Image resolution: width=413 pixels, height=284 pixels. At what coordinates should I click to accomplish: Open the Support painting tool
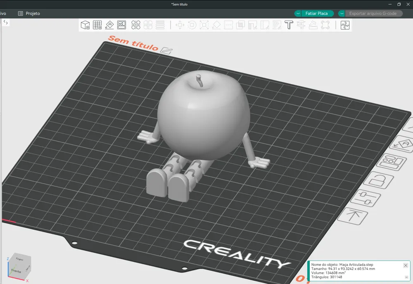pyautogui.click(x=253, y=25)
